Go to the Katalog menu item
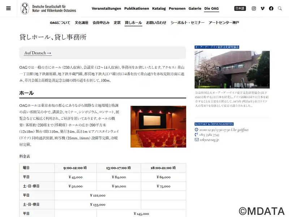289x217 pixels. point(159,8)
